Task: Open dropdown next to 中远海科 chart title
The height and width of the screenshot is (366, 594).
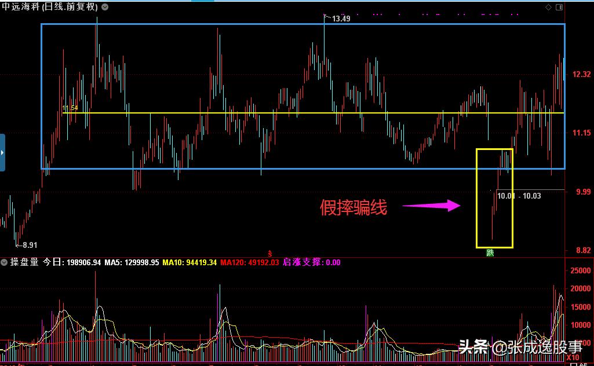Action: (104, 8)
